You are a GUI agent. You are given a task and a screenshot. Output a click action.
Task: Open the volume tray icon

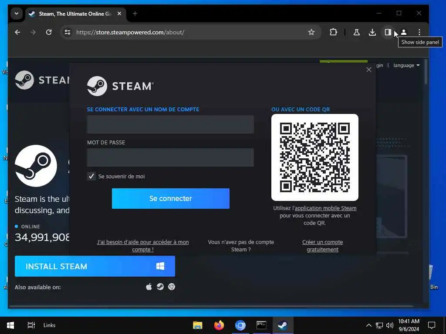point(390,325)
